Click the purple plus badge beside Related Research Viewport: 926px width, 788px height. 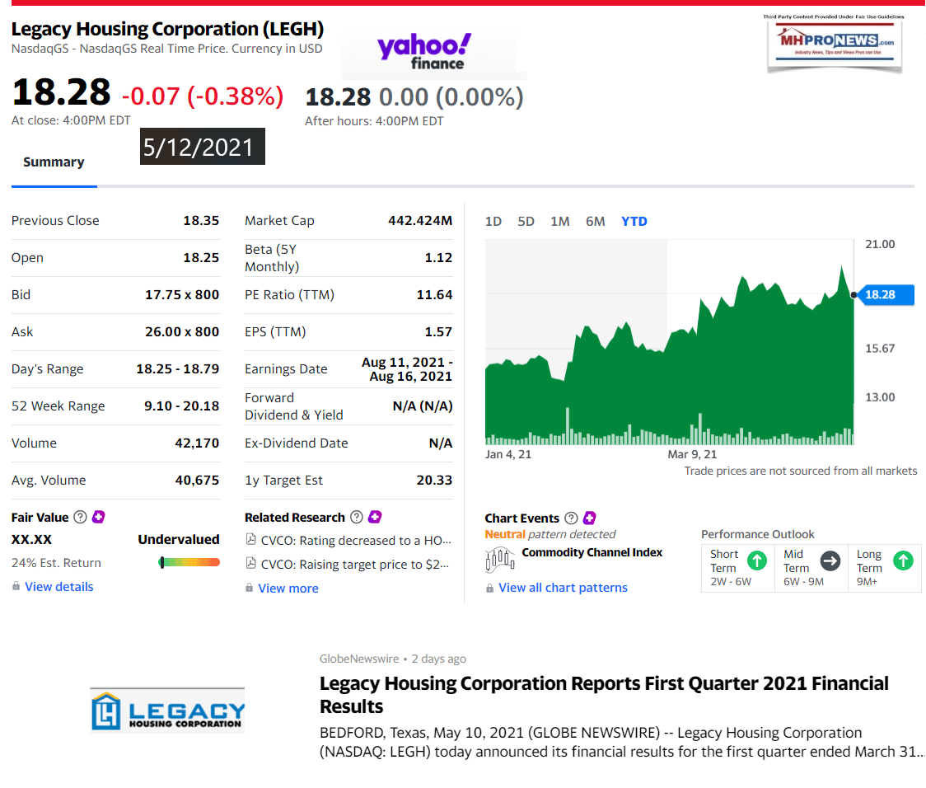375,518
